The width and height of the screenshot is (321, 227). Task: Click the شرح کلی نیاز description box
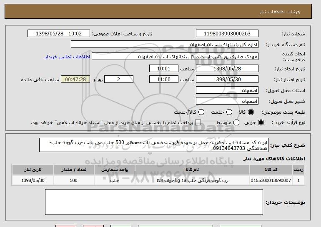[154, 145]
